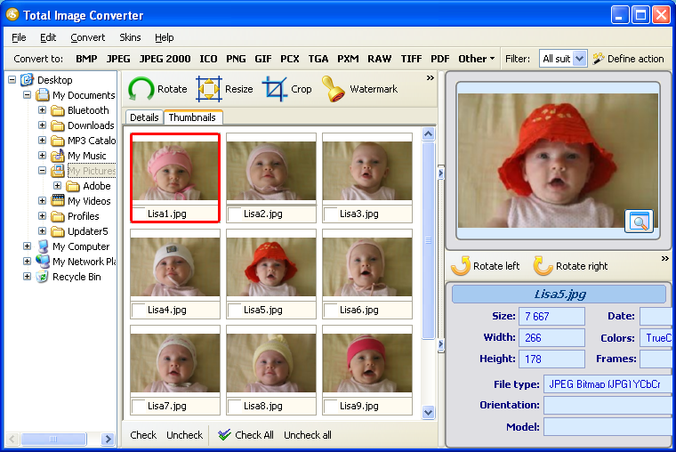
Task: Tick the checkbox for Lisa1.jpg
Action: coord(138,214)
